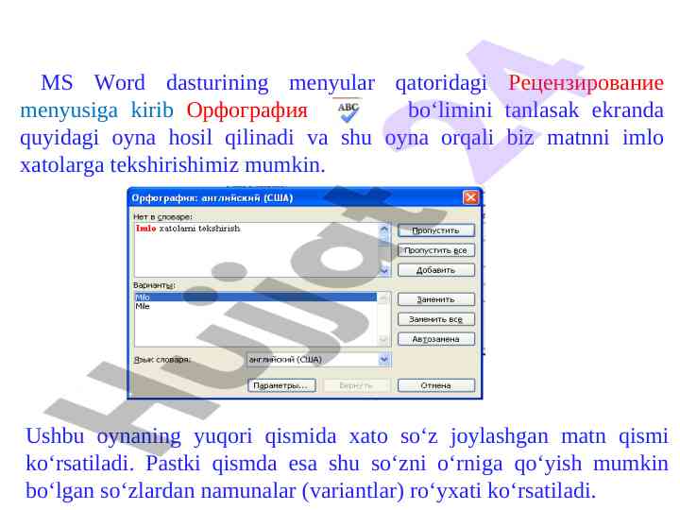Screen dimensions: 680x510
Task: Click the Пропустить все button
Action: click(435, 250)
